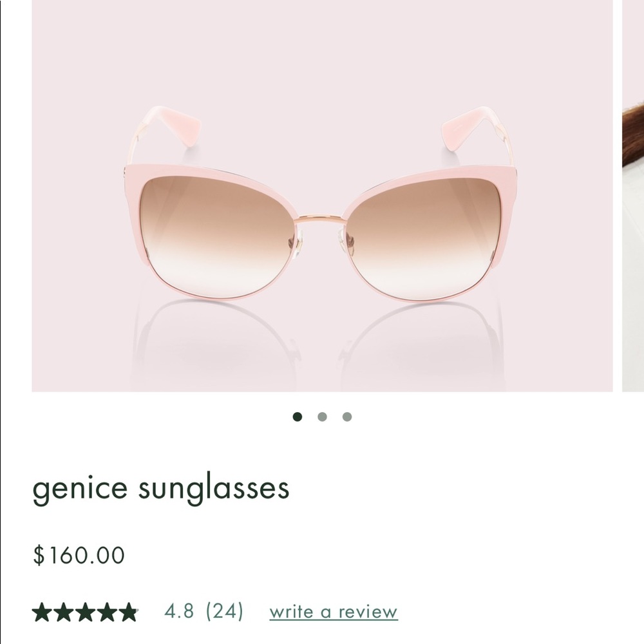The image size is (644, 644).
Task: Click the product title genice sunglasses
Action: [x=162, y=488]
